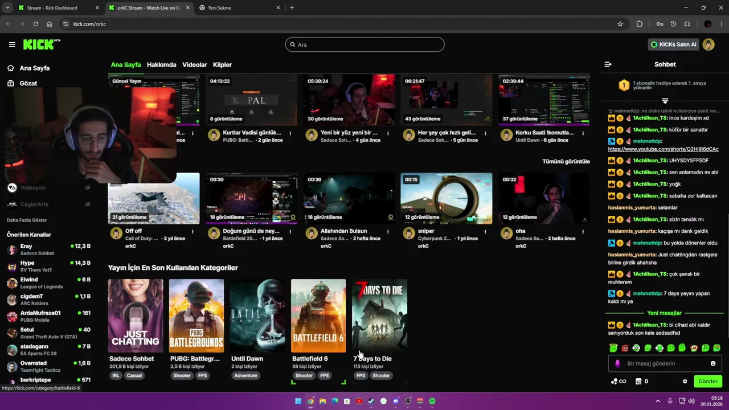Viewport: 729px width, 410px height.
Task: Click the microphone icon in message box
Action: [617, 363]
